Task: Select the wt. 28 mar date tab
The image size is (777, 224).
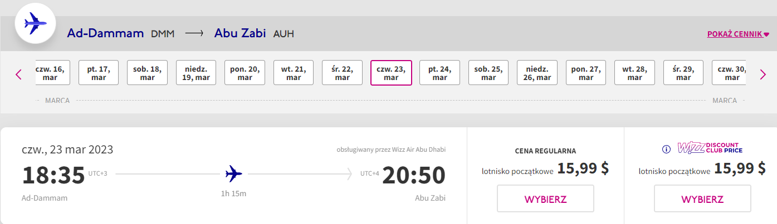Action: tap(634, 73)
